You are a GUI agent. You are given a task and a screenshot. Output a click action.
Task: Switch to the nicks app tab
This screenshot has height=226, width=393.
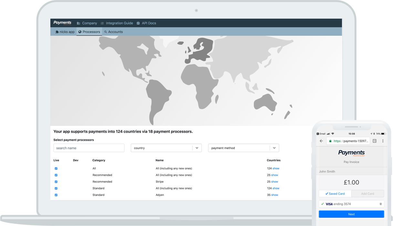(65, 32)
